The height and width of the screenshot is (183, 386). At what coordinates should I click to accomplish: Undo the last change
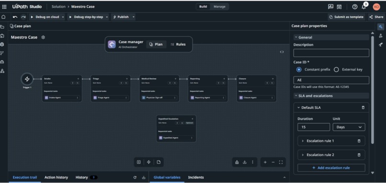[15, 17]
